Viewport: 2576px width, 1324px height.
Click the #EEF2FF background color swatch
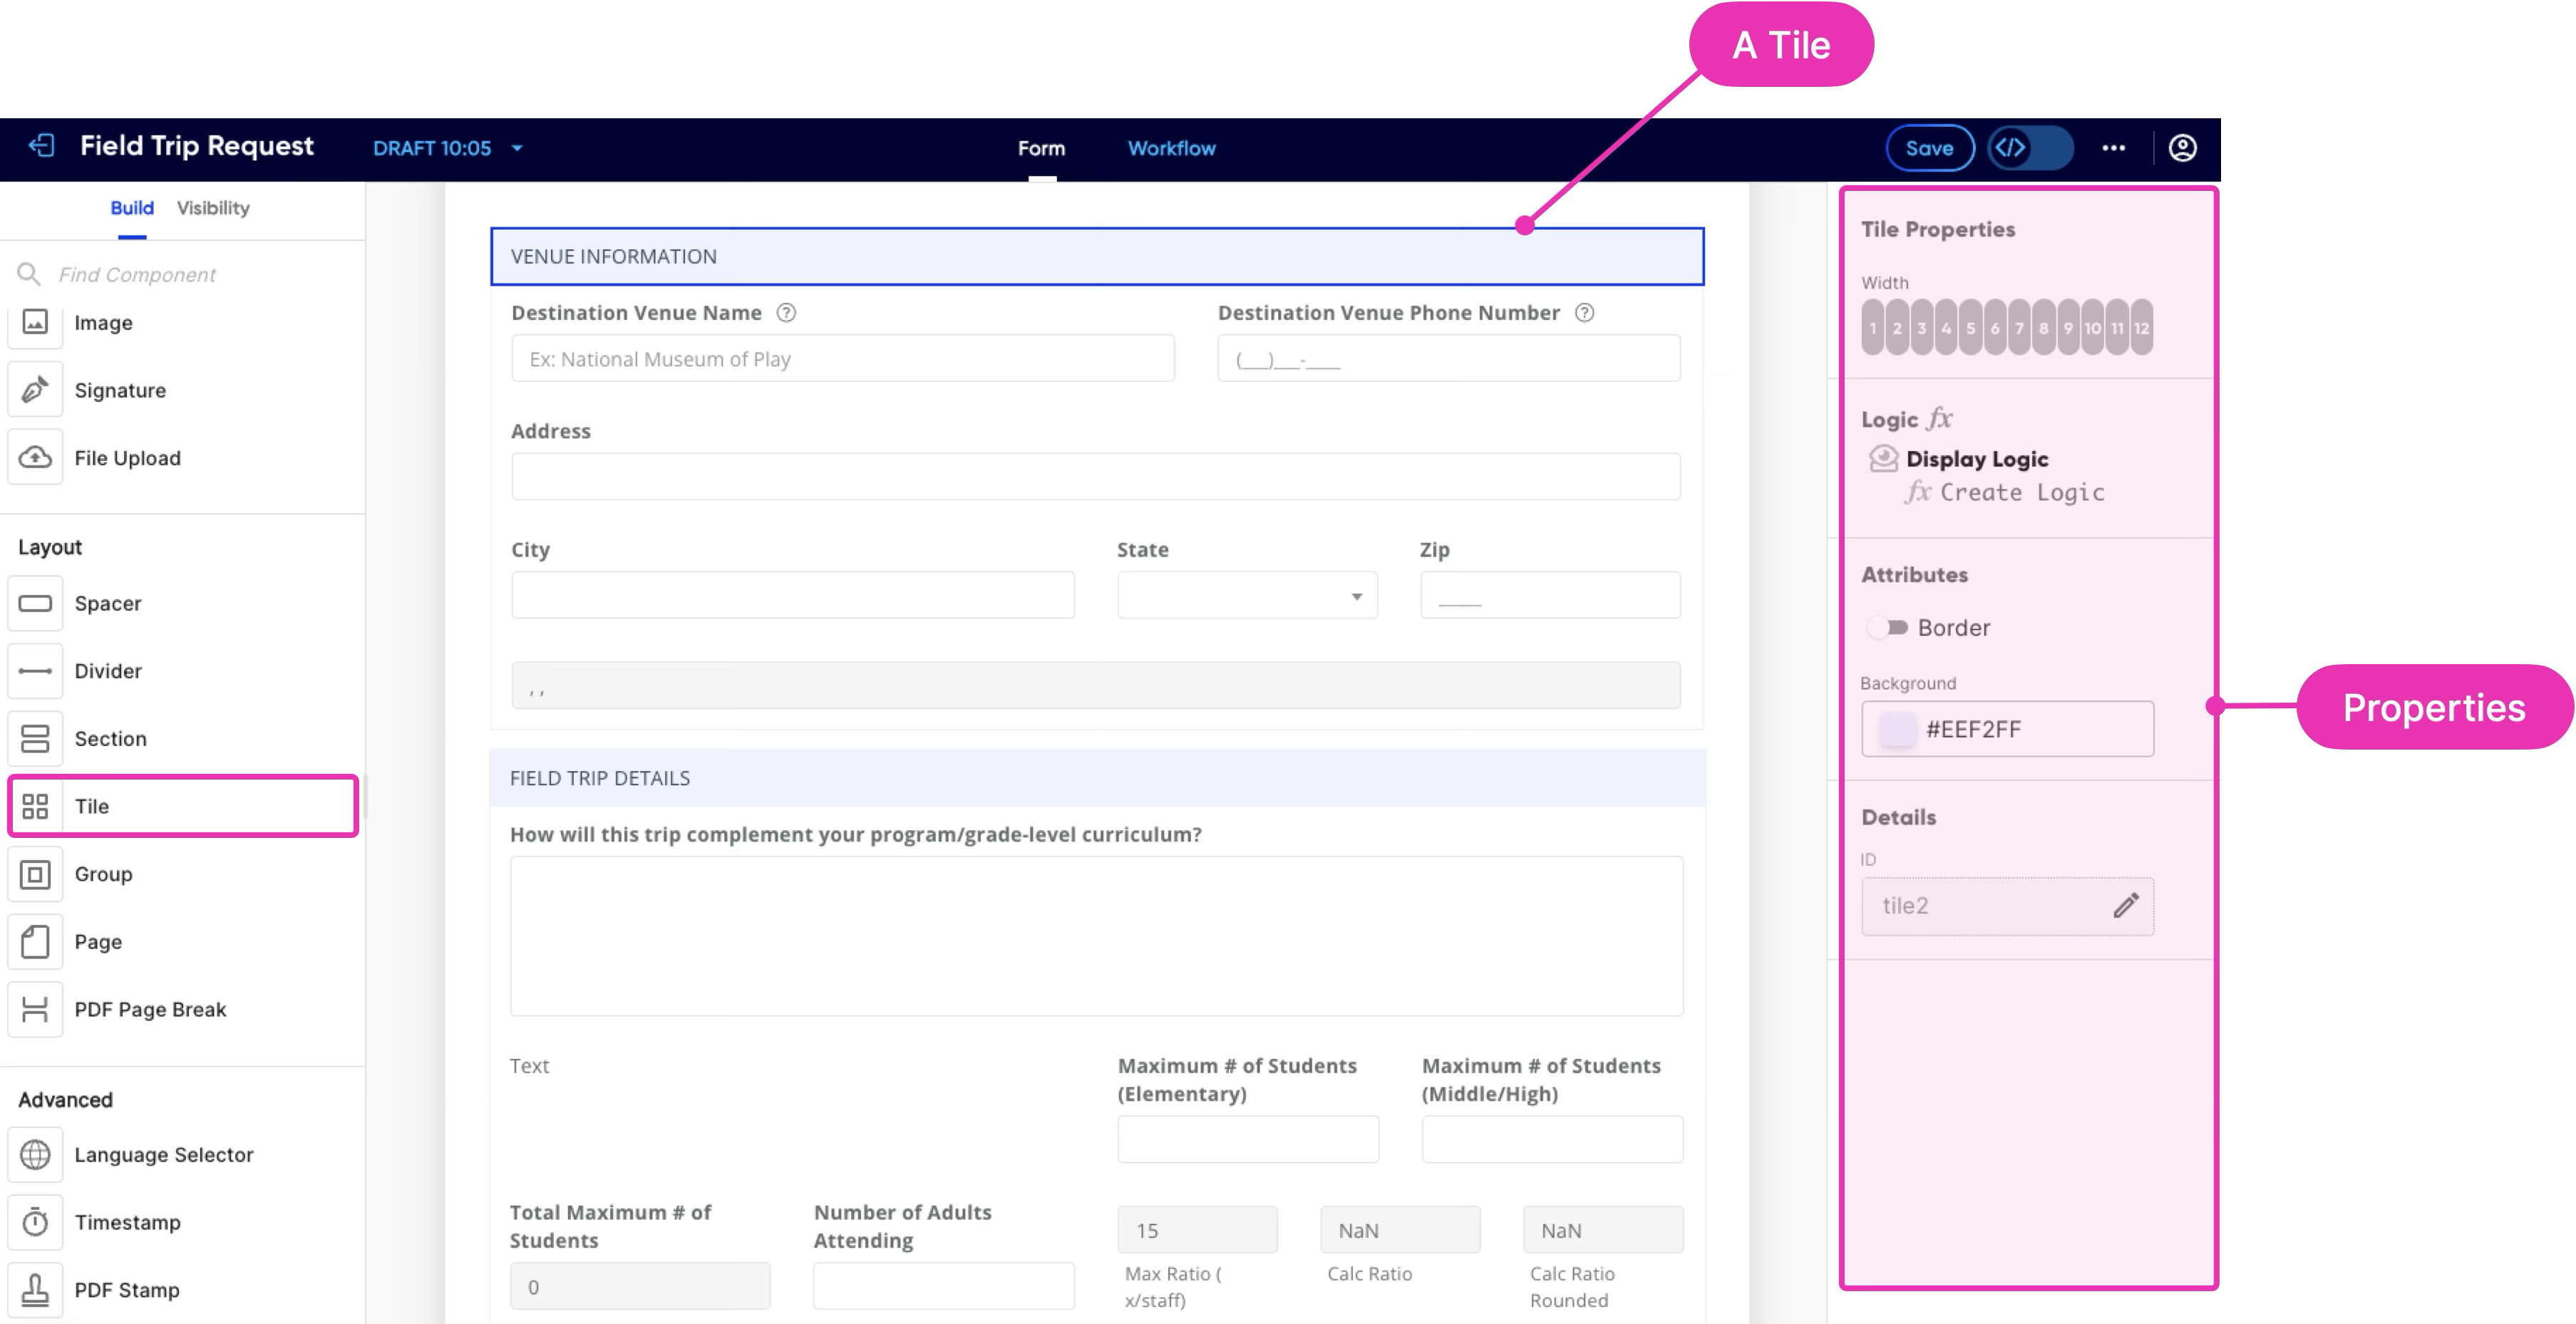point(1897,729)
